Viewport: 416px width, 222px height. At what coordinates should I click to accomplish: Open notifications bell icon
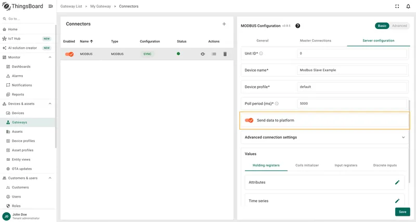pos(408,6)
